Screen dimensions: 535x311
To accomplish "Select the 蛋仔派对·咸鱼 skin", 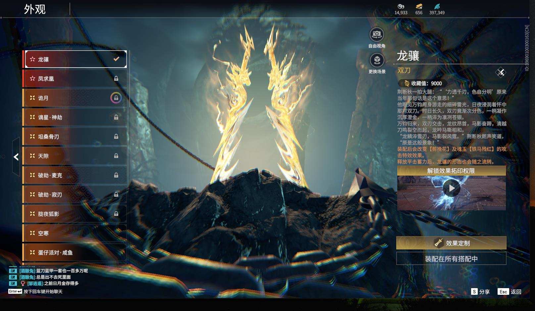I will tap(75, 252).
